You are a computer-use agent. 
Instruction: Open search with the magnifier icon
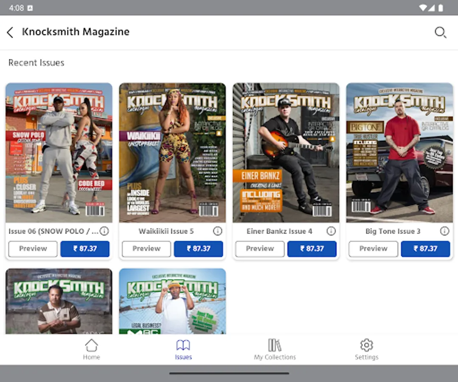coord(440,32)
